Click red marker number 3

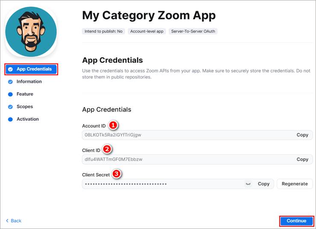(x=116, y=173)
